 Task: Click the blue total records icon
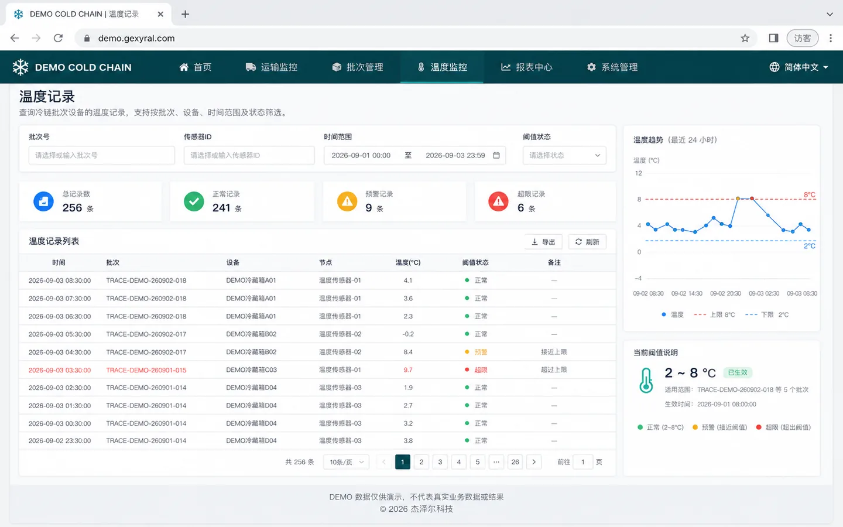pos(43,201)
